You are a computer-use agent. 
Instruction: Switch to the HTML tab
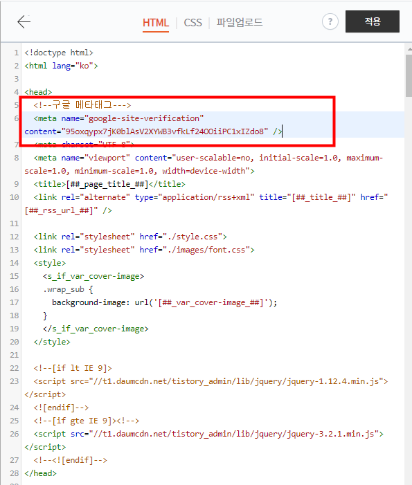coord(156,23)
